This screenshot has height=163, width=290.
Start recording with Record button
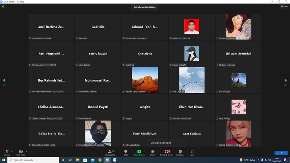click(153, 153)
